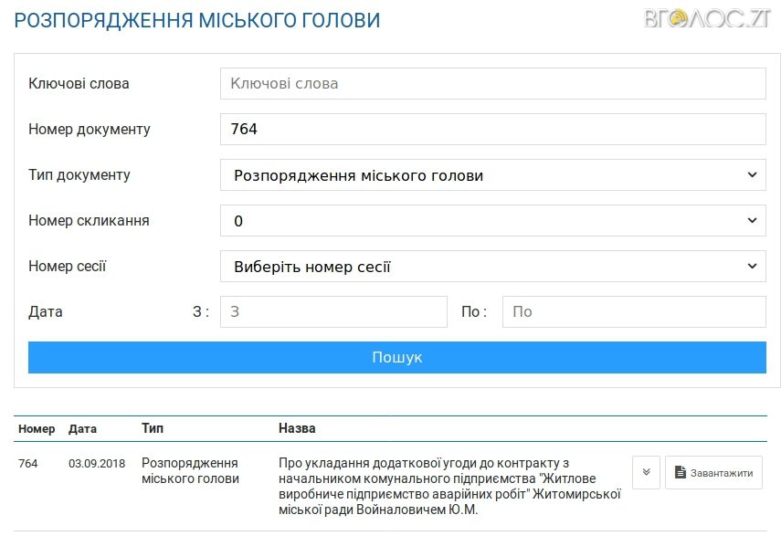Image resolution: width=781 pixels, height=536 pixels.
Task: Expand row details with double-chevron icon
Action: (x=646, y=473)
